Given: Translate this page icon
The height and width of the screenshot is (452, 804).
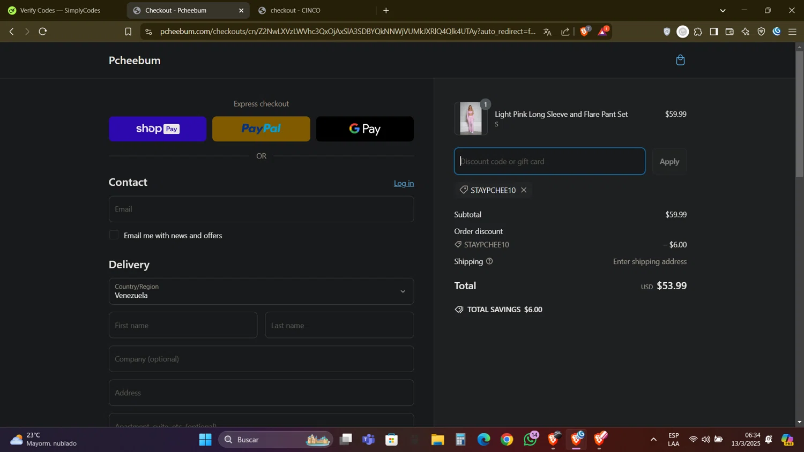Looking at the screenshot, I should pyautogui.click(x=547, y=32).
